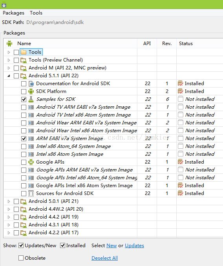Click the ARM EABI v7a System Image icon
This screenshot has width=223, height=266.
coord(31,138)
